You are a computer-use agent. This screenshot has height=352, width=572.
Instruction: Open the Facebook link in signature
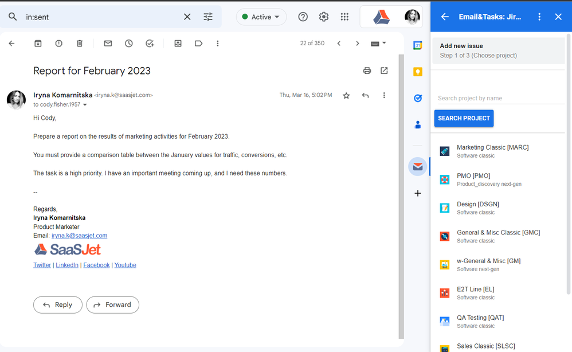coord(96,265)
